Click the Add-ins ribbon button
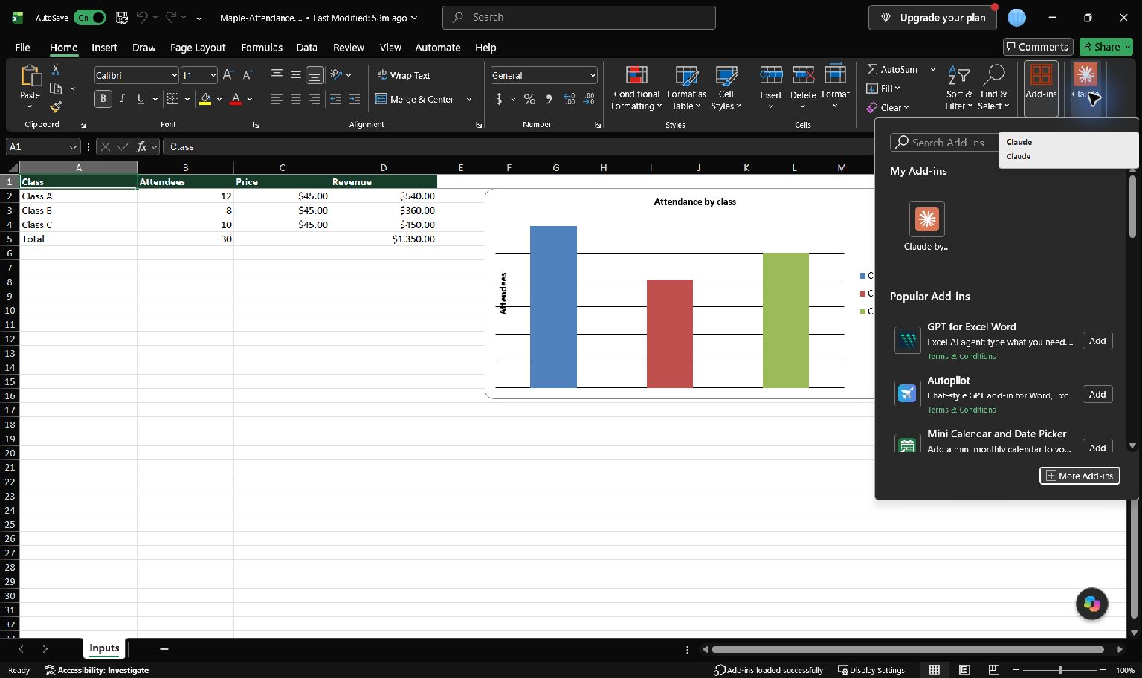Image resolution: width=1142 pixels, height=678 pixels. point(1041,88)
